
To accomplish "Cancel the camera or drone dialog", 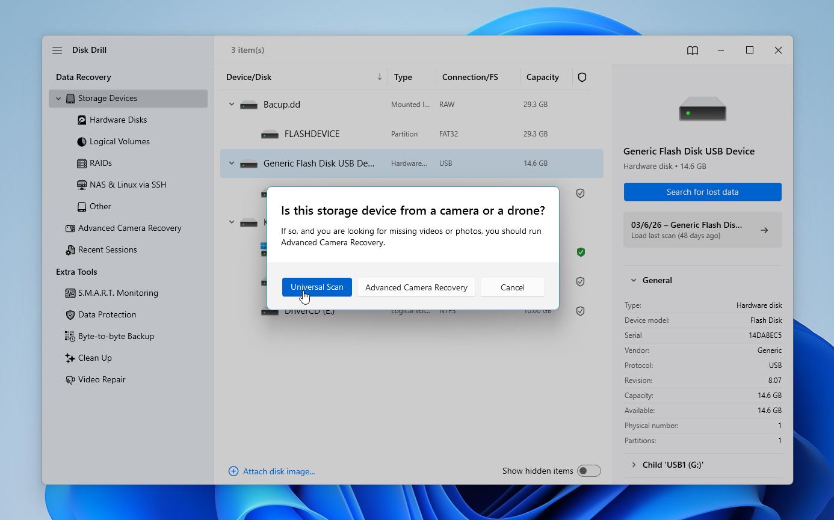I will pyautogui.click(x=513, y=287).
